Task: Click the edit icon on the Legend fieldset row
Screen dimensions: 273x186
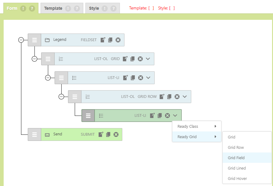Action: 103,40
